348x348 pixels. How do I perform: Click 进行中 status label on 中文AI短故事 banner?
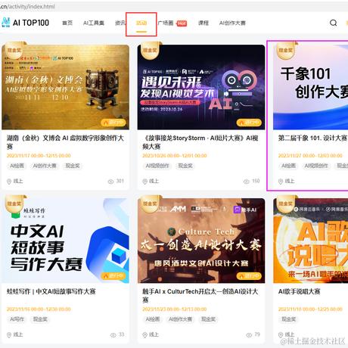coord(113,276)
